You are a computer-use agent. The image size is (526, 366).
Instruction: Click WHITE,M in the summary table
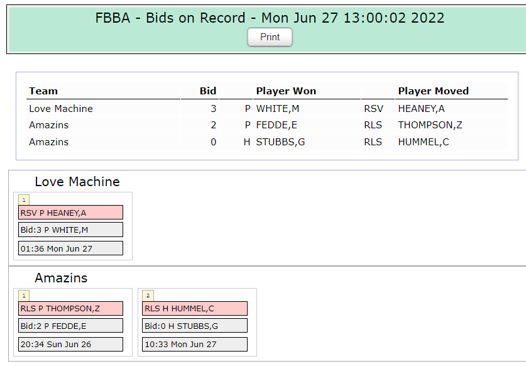coord(273,109)
